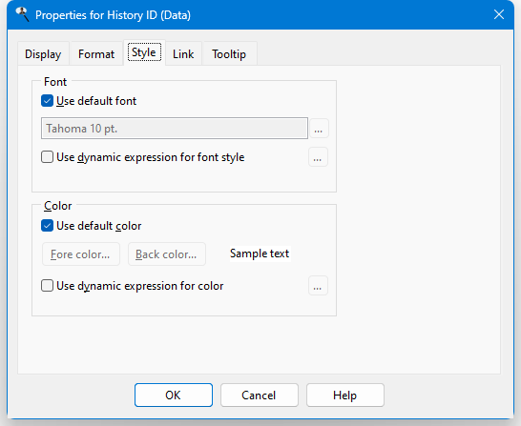
Task: Open font picker ellipsis beside Tahoma field
Action: (319, 129)
